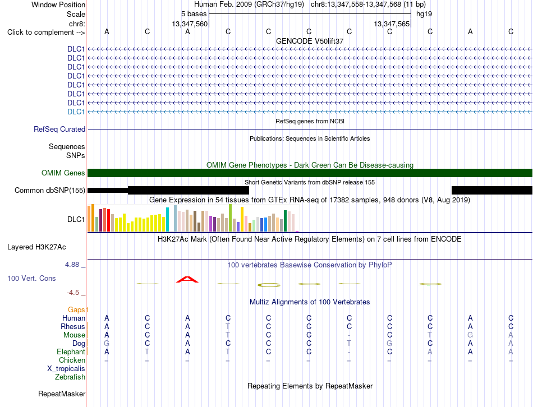Select the Chicken alignment row label
The height and width of the screenshot is (407, 533).
coord(72,360)
